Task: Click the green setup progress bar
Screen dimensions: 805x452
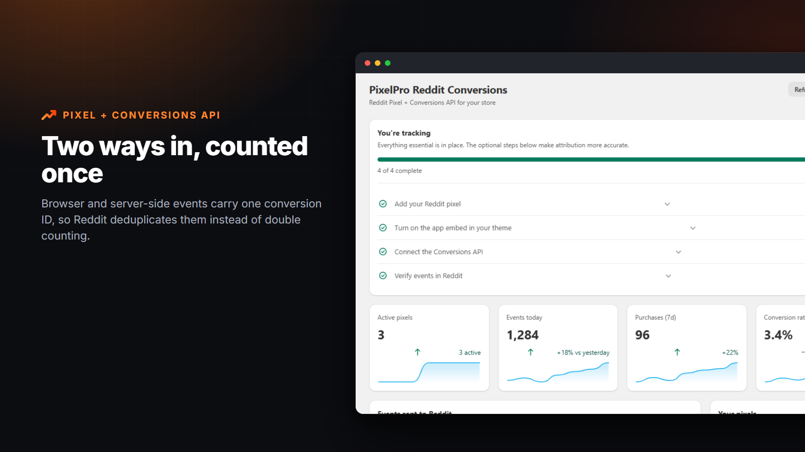Action: point(591,160)
